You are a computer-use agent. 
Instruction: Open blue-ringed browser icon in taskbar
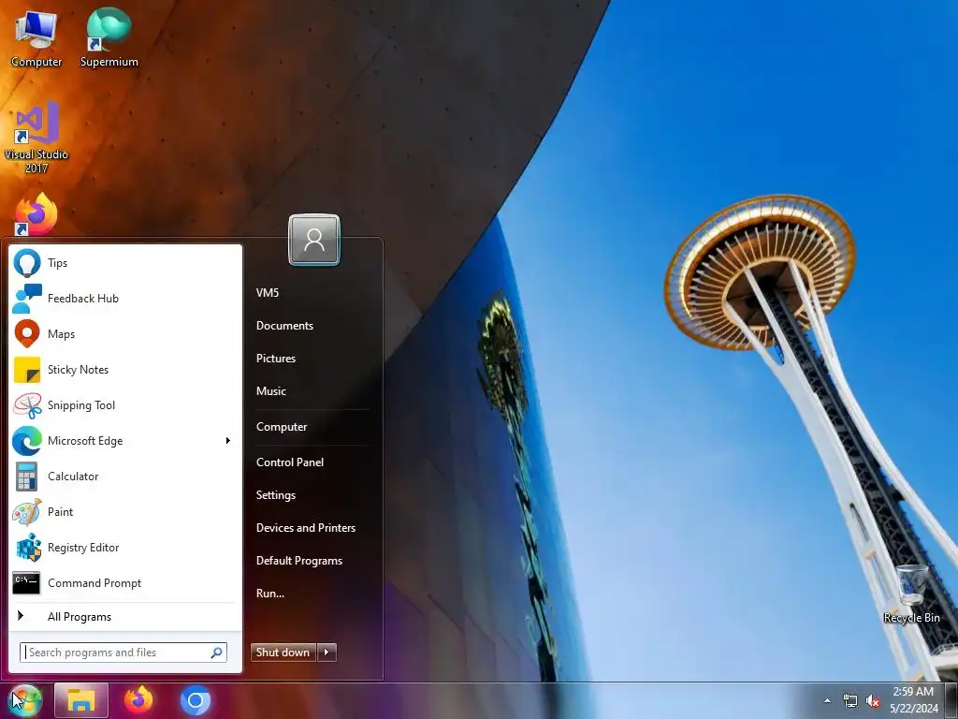[x=196, y=700]
